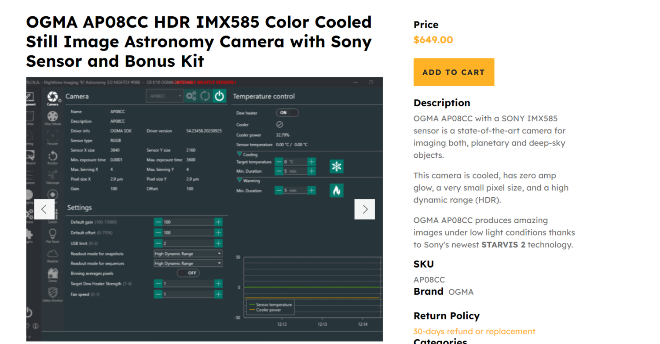Add the camera to cart
This screenshot has height=344, width=660.
(x=454, y=72)
